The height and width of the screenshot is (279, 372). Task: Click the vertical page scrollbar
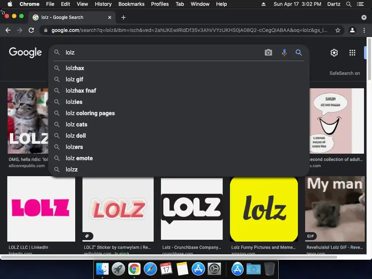[x=369, y=59]
